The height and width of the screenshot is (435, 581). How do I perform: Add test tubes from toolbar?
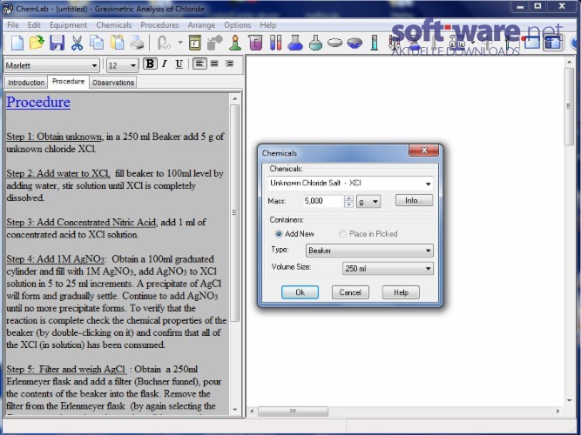click(x=275, y=43)
